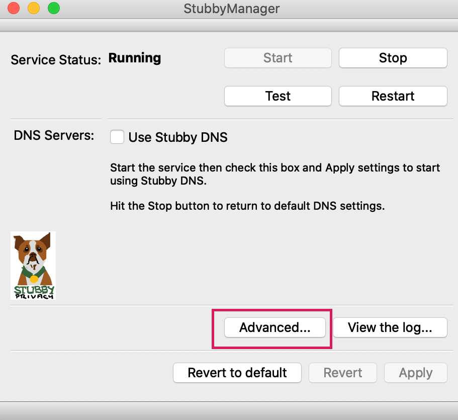
Task: Run the Test button
Action: pos(278,96)
